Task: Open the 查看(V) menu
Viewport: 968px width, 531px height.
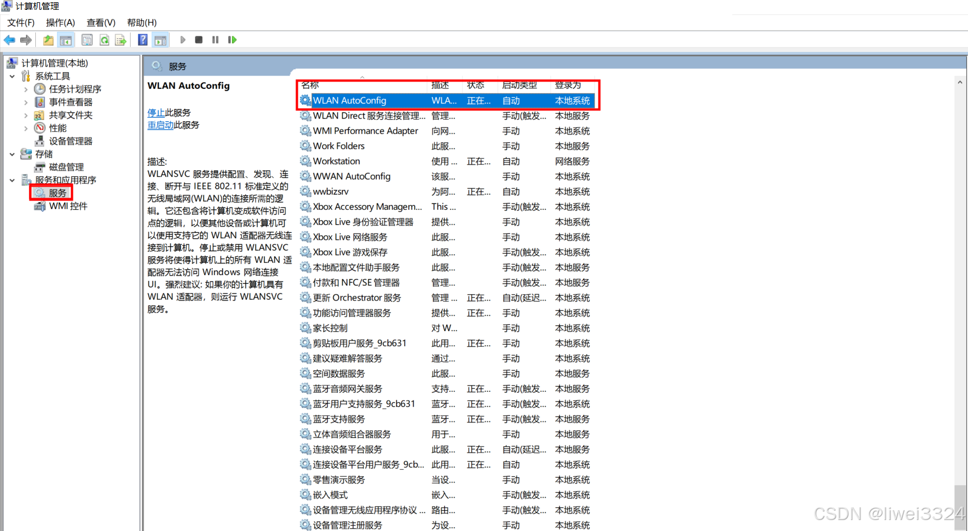Action: click(101, 23)
